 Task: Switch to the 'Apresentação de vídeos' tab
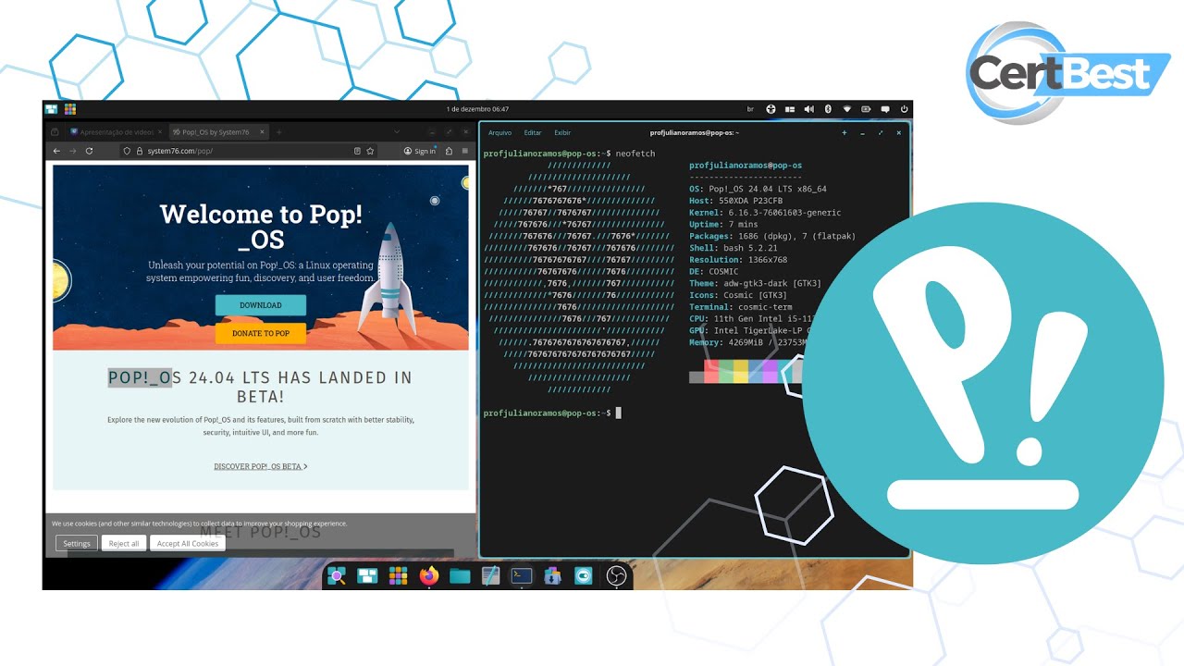[x=116, y=132]
